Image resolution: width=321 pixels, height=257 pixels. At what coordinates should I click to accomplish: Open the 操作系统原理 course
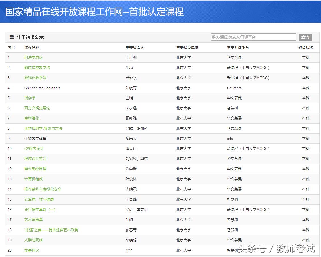[x=35, y=169]
